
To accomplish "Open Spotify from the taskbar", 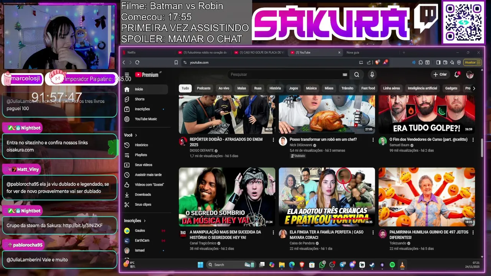I will 392,265.
